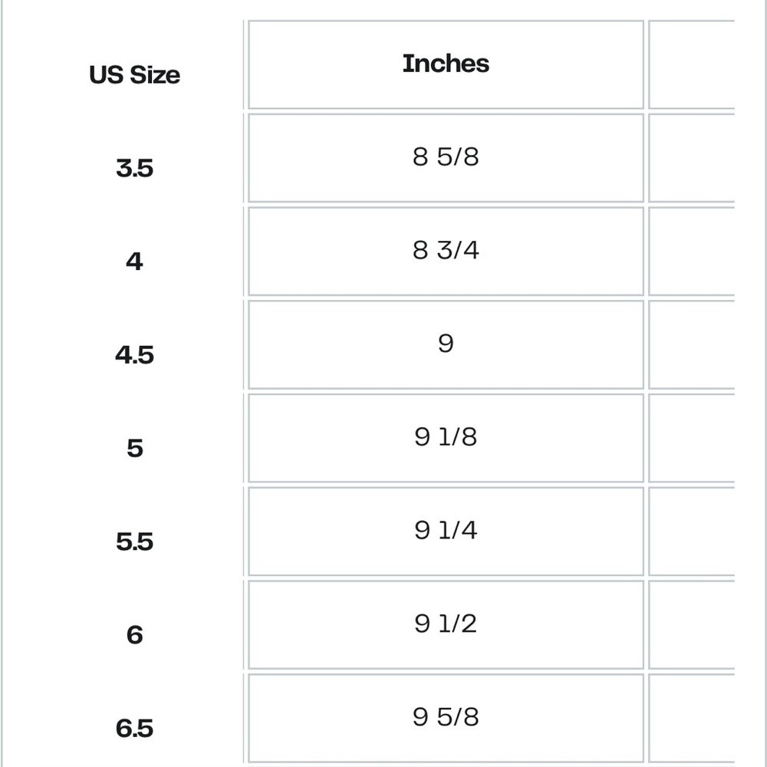Image resolution: width=767 pixels, height=767 pixels.
Task: Select the 3.5 US size row label
Action: 134,168
